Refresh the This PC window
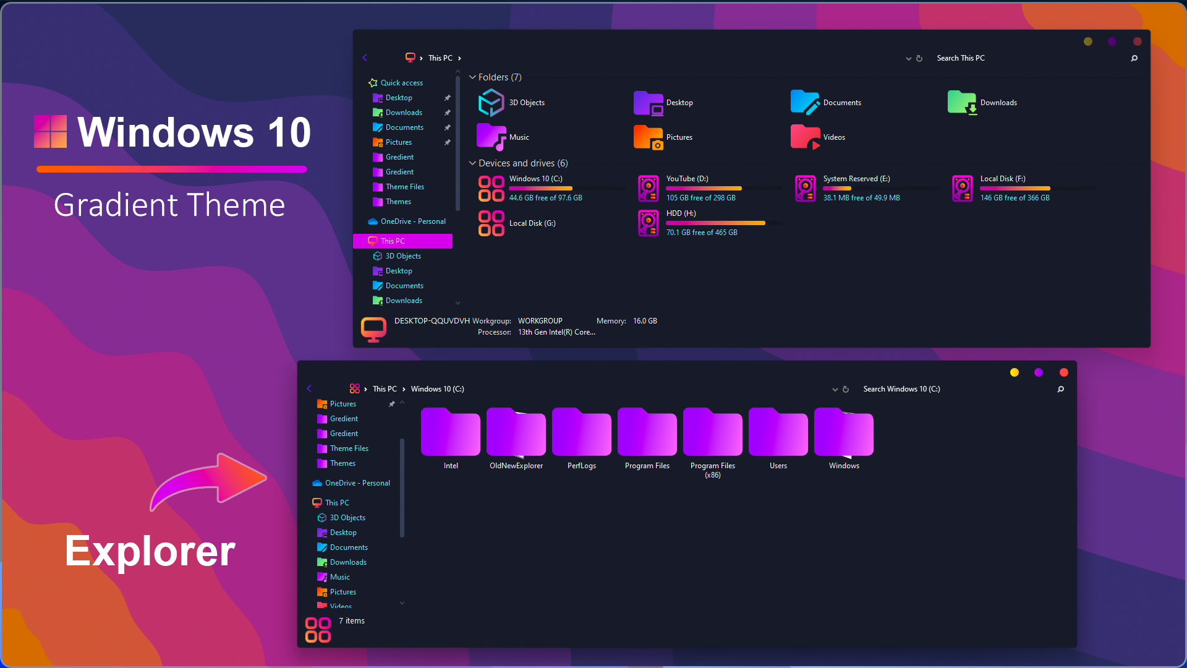Viewport: 1187px width, 668px height. coord(919,58)
